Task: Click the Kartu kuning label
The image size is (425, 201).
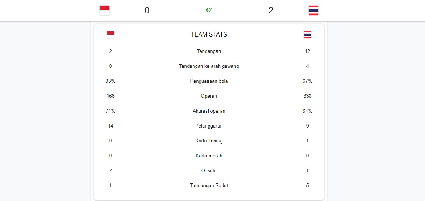Action: pos(209,141)
